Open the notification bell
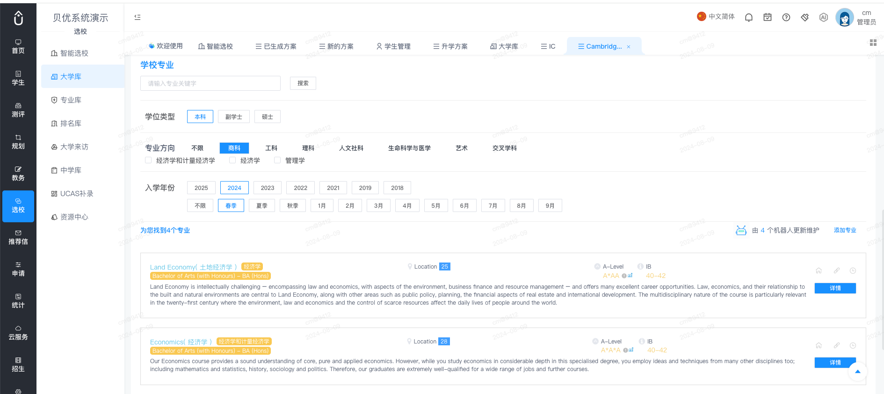Image resolution: width=884 pixels, height=394 pixels. tap(749, 17)
